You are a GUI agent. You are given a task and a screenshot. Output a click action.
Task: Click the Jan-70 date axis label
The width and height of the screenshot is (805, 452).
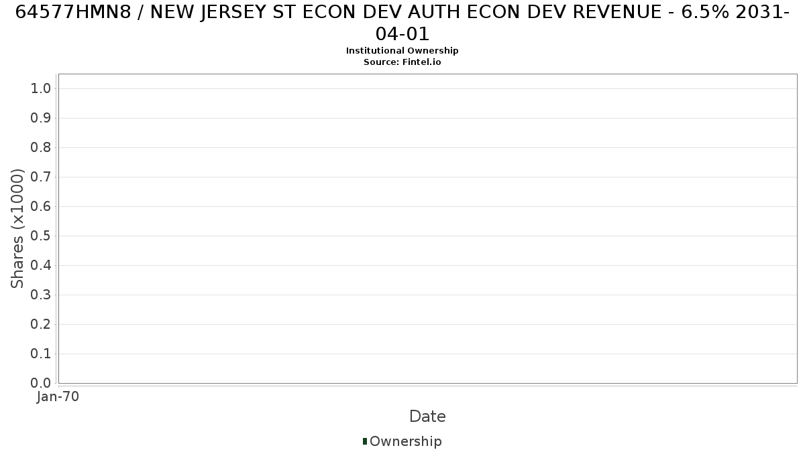58,396
